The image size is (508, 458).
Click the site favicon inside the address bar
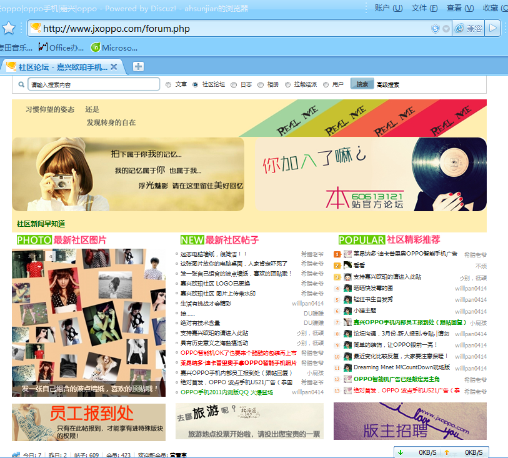coord(36,28)
